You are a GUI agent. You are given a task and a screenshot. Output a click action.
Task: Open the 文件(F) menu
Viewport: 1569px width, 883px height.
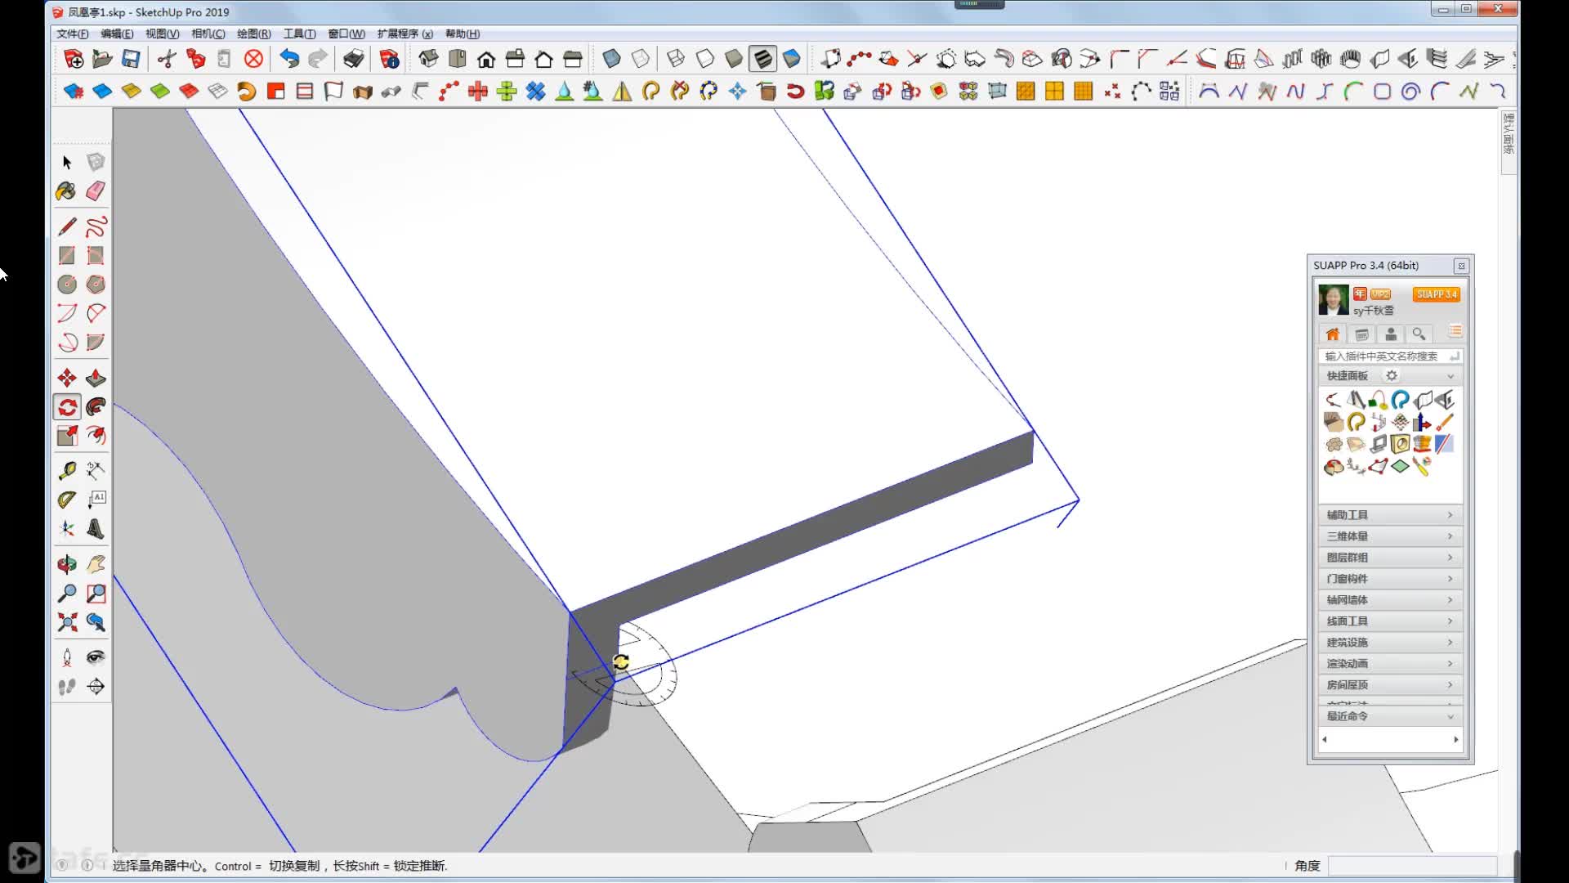(x=72, y=34)
